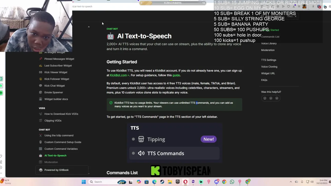This screenshot has width=331, height=186.
Task: Open Custom Command Variables page
Action: pyautogui.click(x=61, y=149)
